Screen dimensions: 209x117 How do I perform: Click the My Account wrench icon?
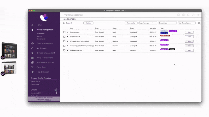tap(32, 48)
